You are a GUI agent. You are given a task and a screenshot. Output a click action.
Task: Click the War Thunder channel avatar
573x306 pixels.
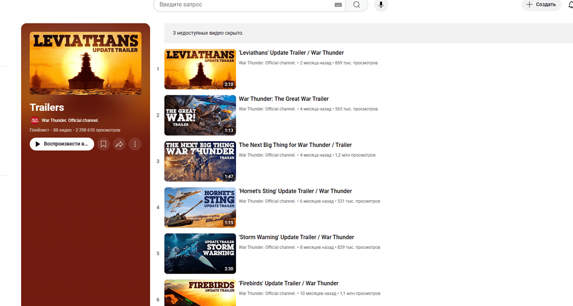(x=34, y=120)
